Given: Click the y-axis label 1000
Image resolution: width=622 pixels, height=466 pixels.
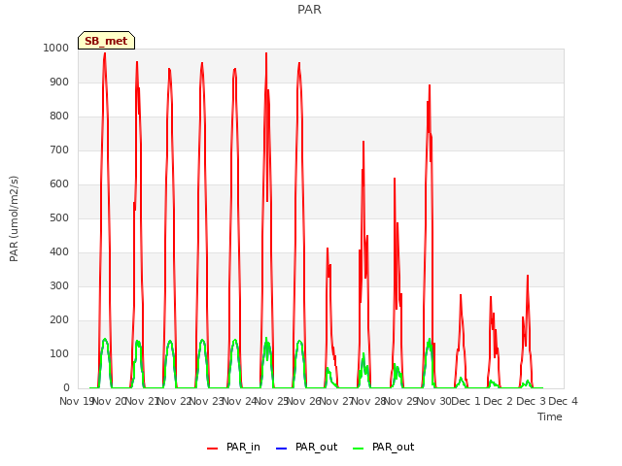Looking at the screenshot, I should pyautogui.click(x=56, y=48).
